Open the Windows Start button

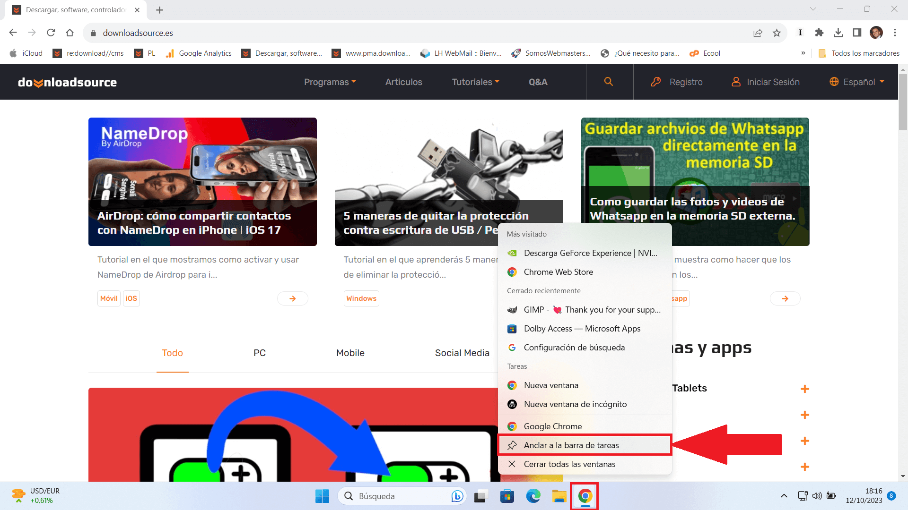click(x=322, y=496)
